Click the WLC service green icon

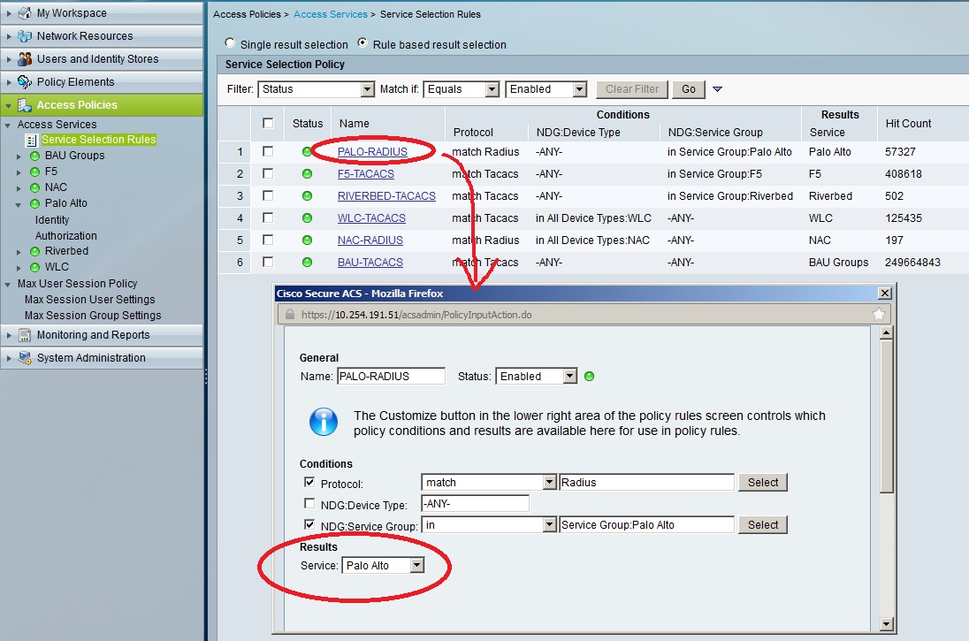click(x=35, y=267)
